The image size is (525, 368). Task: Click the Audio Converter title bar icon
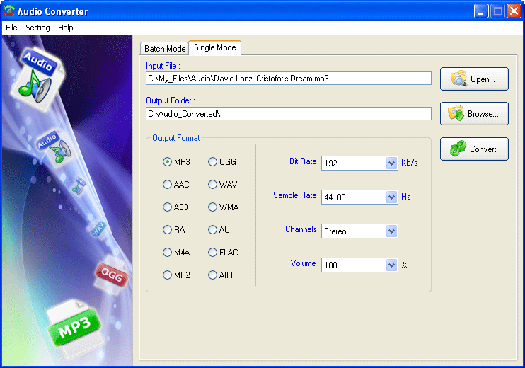[x=9, y=11]
